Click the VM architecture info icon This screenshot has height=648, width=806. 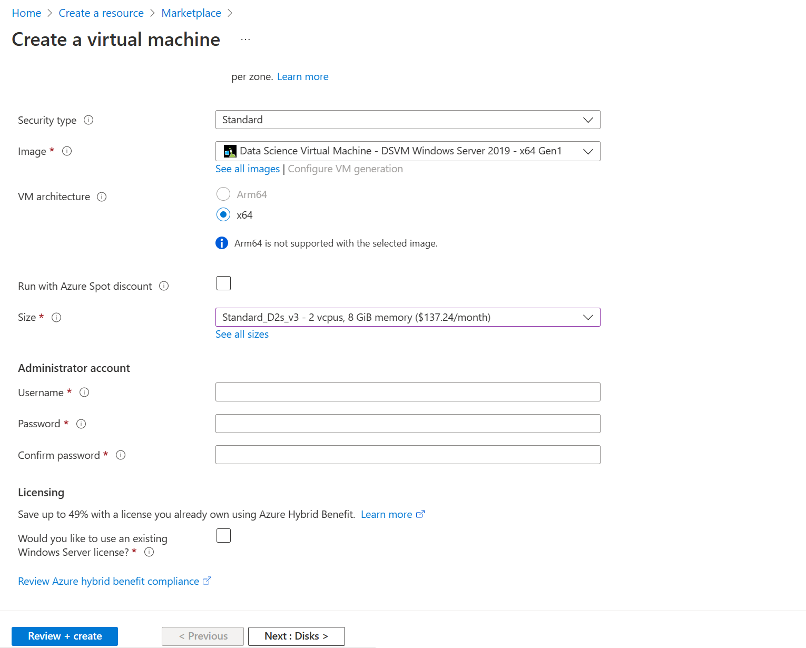point(102,197)
